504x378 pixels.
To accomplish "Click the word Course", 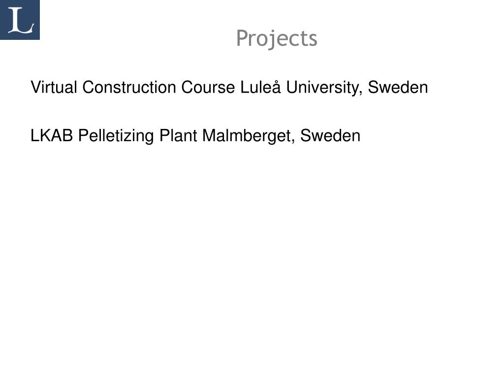I will [x=208, y=87].
